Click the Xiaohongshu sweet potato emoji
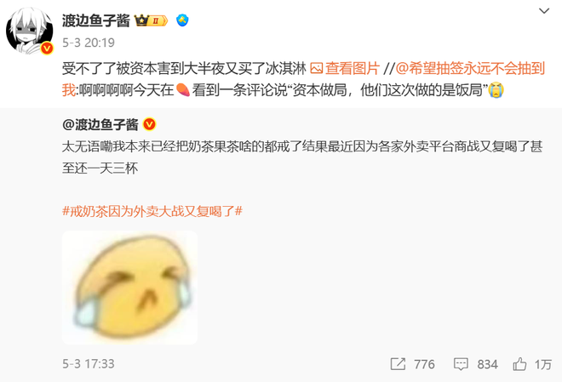Screen dimensions: 562x382 tap(183, 90)
